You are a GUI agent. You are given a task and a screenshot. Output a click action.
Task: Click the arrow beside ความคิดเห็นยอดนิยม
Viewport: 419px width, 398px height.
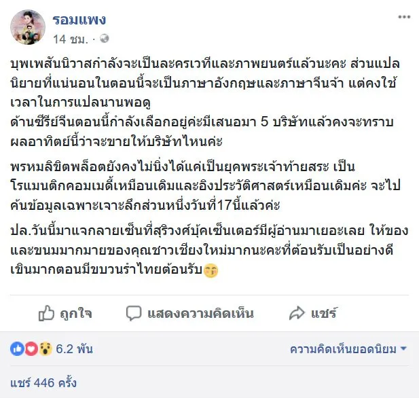(x=403, y=350)
